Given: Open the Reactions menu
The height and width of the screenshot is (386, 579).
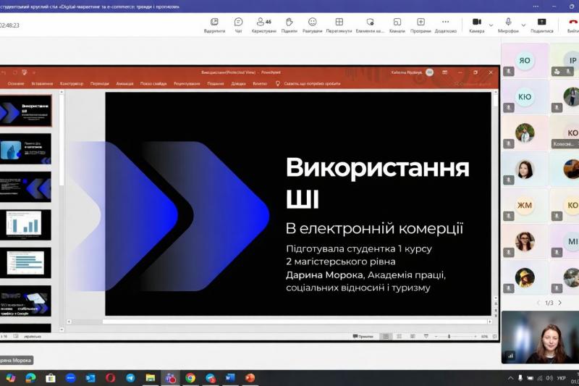Looking at the screenshot, I should [x=312, y=25].
